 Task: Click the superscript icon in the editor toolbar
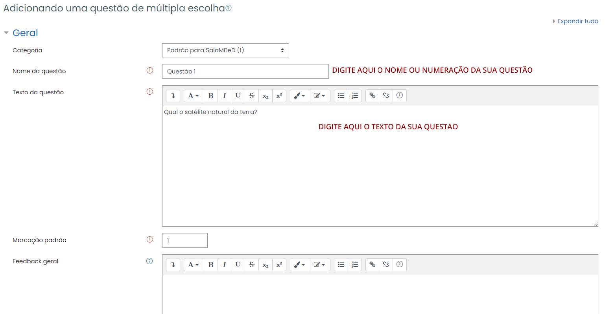279,95
